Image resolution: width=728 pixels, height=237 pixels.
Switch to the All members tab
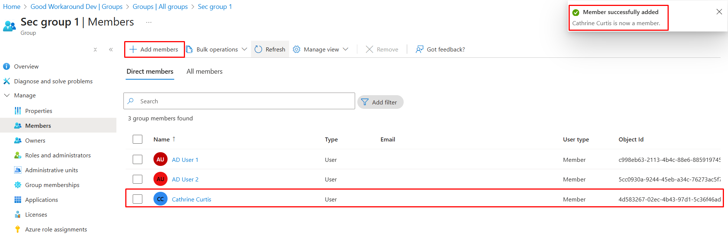tap(204, 71)
